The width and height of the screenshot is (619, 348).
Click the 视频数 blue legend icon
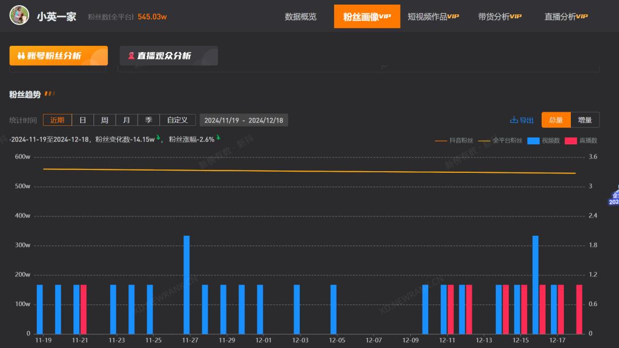(x=533, y=141)
